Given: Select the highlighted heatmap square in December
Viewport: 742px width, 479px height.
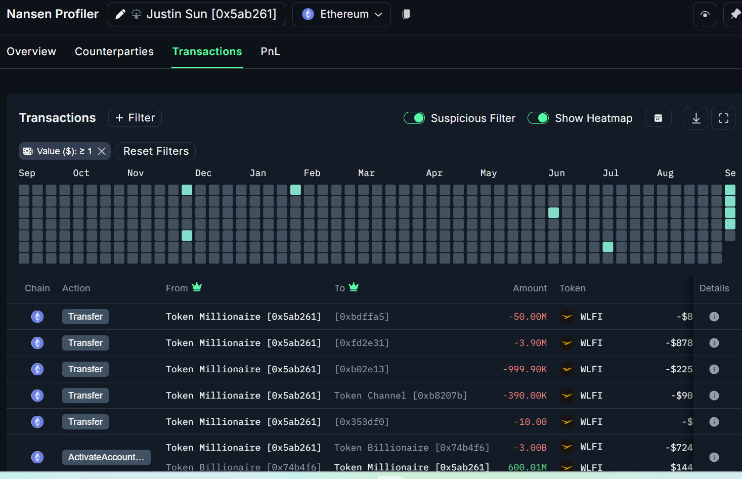Looking at the screenshot, I should pyautogui.click(x=187, y=189).
